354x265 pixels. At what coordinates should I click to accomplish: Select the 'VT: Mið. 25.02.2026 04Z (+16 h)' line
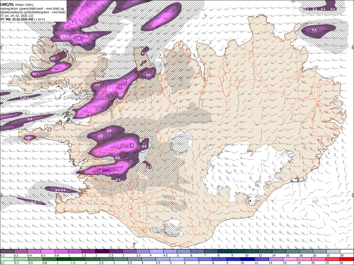[x=22, y=19]
